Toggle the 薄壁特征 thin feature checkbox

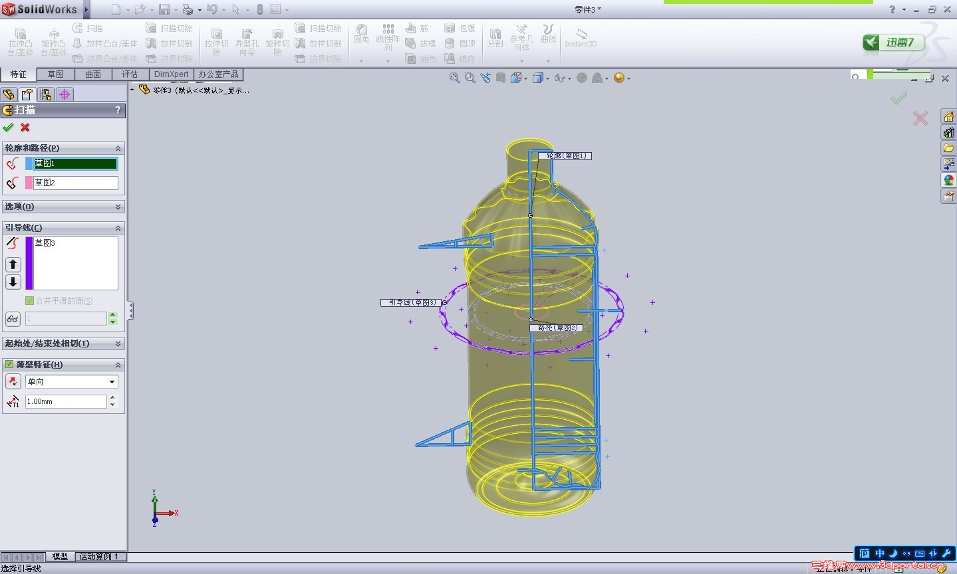[x=9, y=364]
